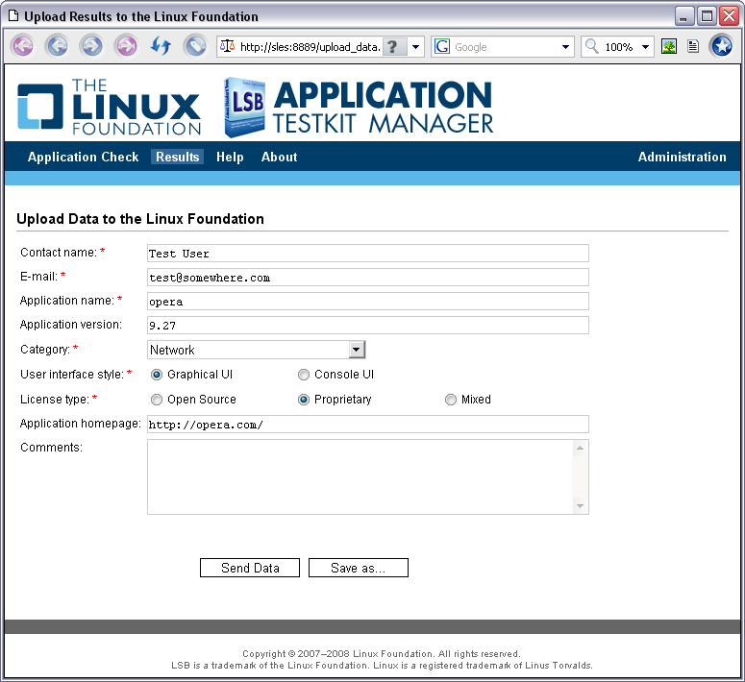The height and width of the screenshot is (682, 745).
Task: Click the Comments scrollbar down arrow
Action: coord(580,506)
